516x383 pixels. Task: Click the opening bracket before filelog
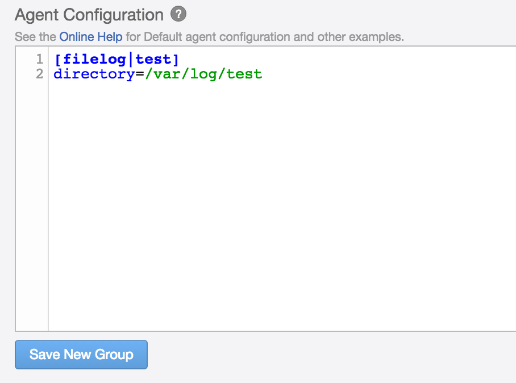tap(58, 59)
